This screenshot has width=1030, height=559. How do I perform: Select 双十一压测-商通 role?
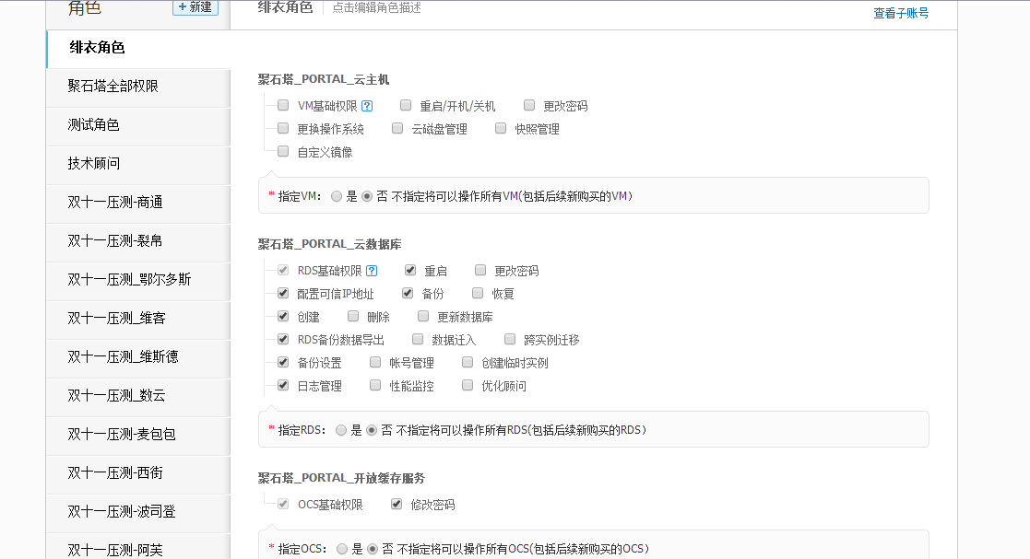tap(138, 203)
